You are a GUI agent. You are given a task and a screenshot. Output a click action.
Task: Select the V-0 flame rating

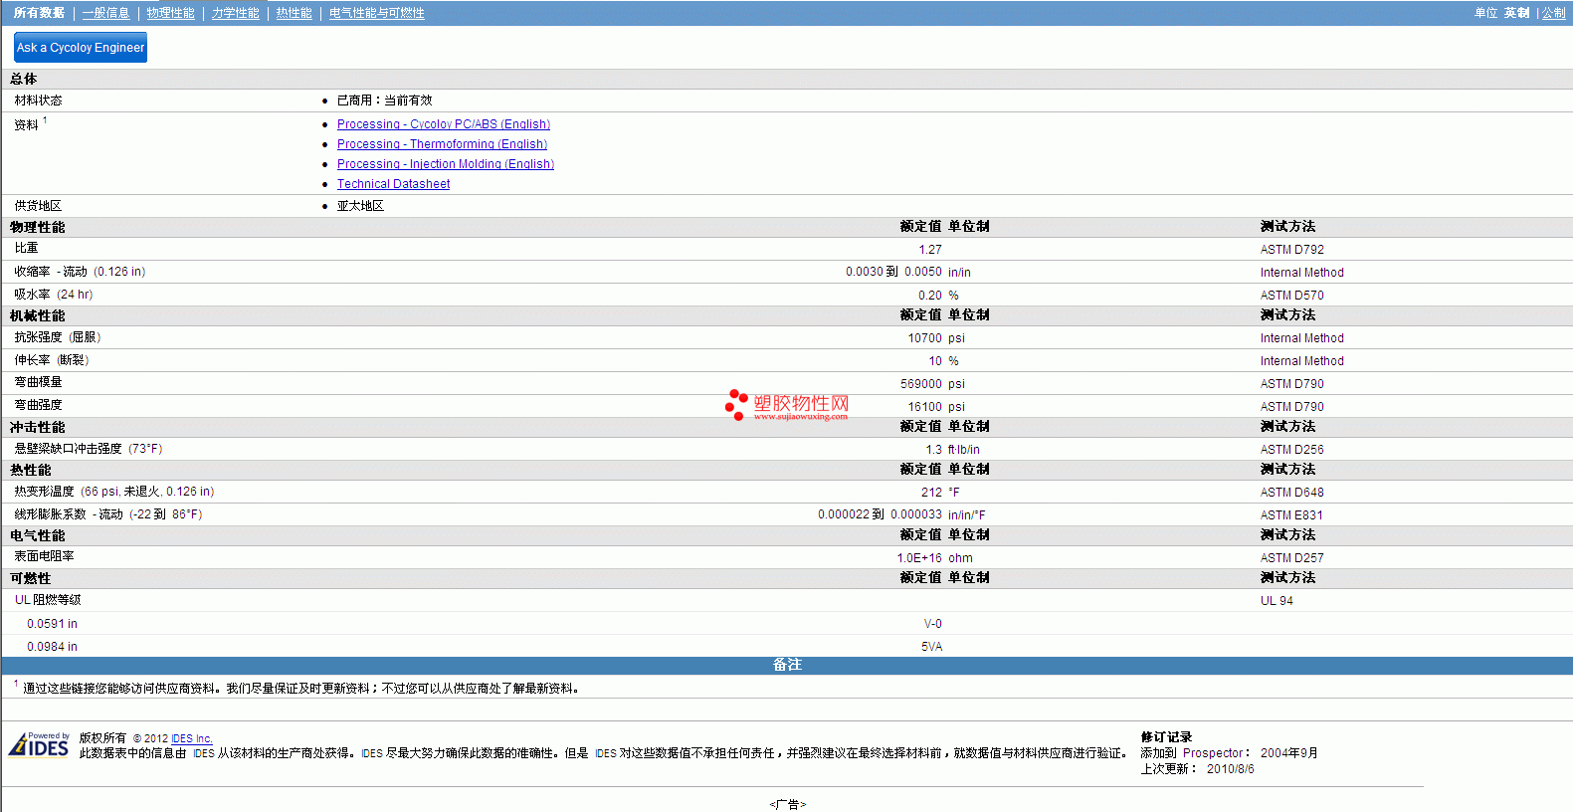(x=932, y=624)
